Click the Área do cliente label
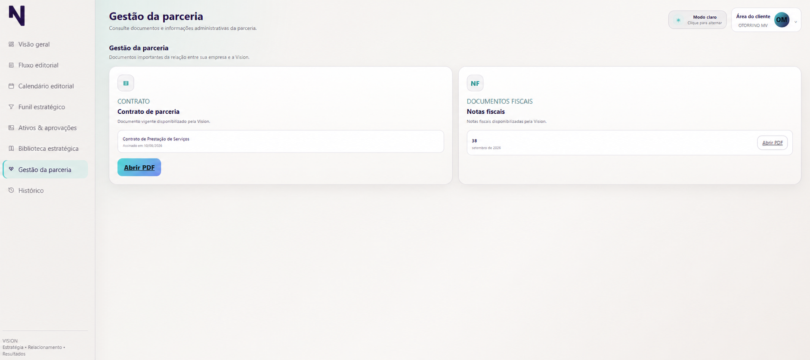 coord(753,16)
